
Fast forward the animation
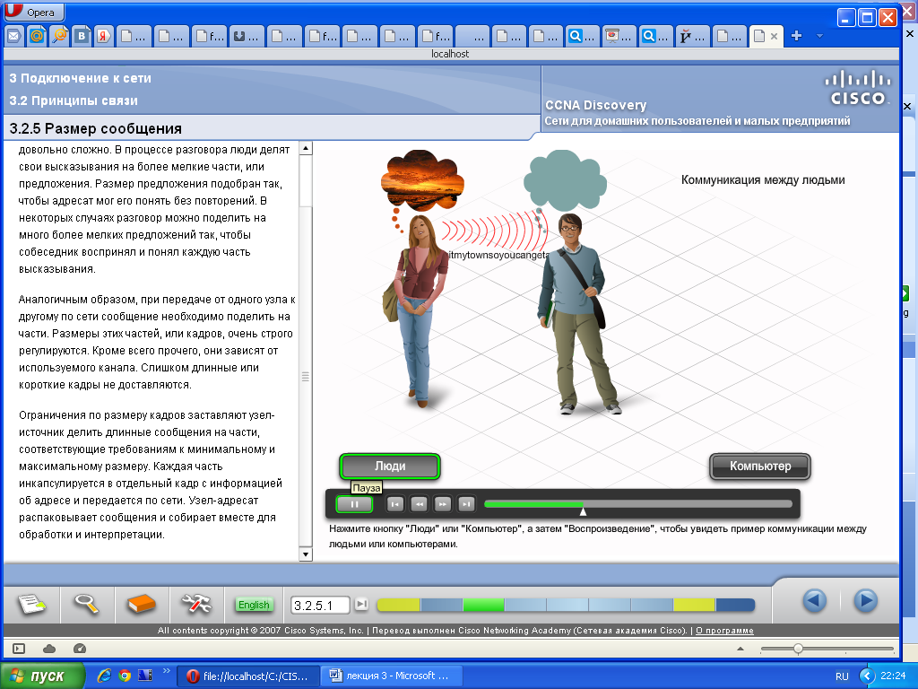(x=443, y=504)
